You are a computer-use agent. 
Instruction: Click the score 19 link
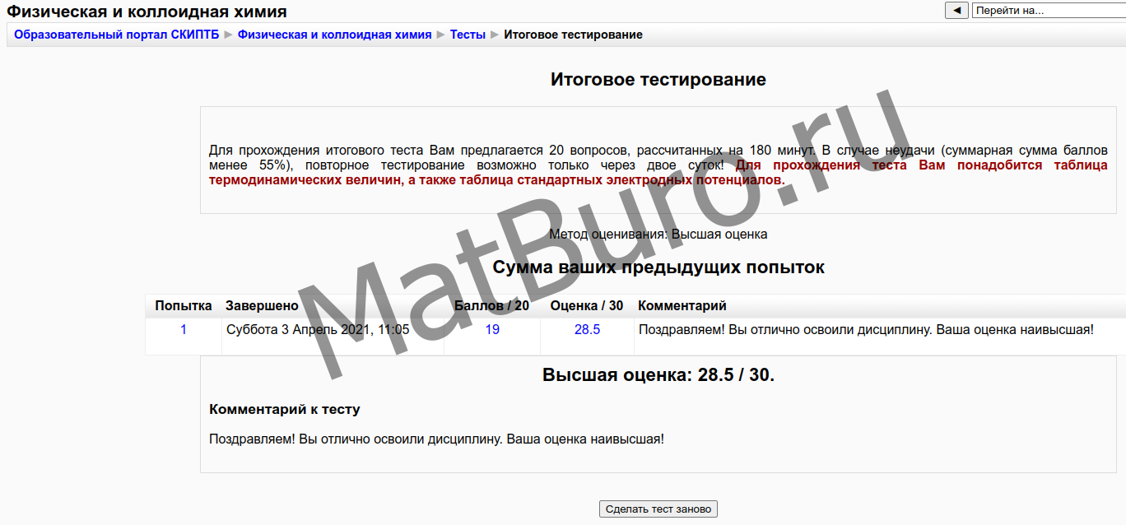[492, 330]
